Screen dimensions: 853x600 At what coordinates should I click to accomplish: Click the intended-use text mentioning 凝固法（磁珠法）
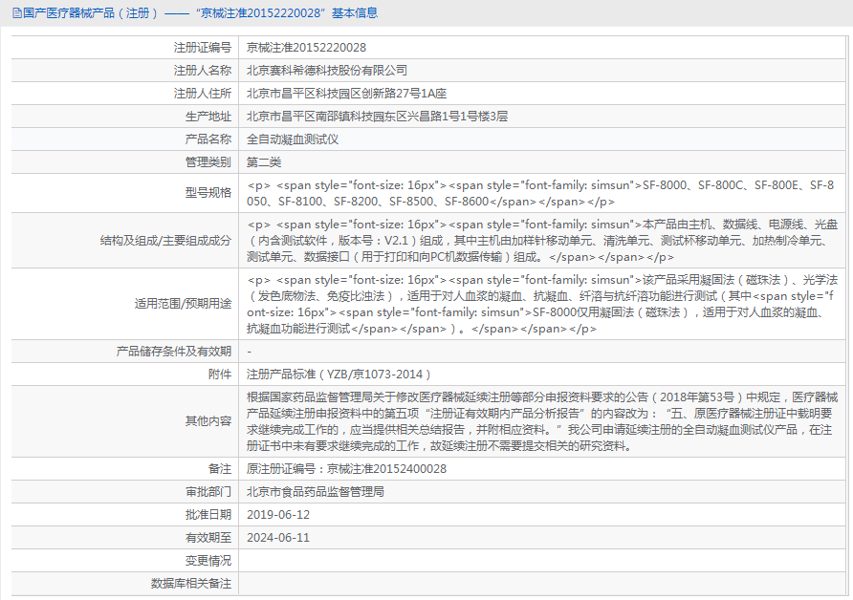[x=542, y=305]
